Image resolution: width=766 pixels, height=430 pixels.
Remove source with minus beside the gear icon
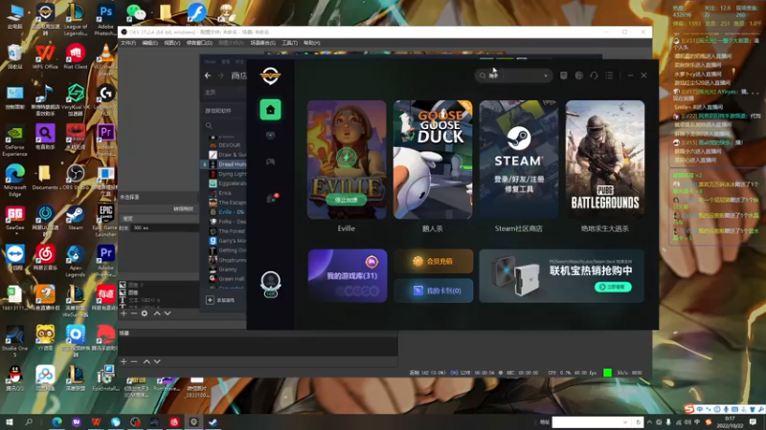(x=134, y=313)
